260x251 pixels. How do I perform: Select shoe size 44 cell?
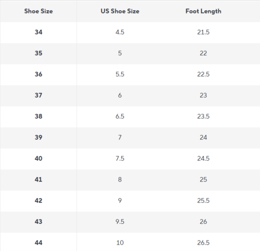(38, 243)
